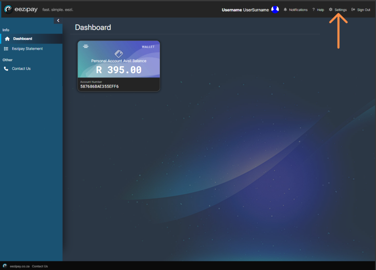Open Contact Us link in the footer
Viewport: 376px width, 270px height.
click(x=40, y=266)
